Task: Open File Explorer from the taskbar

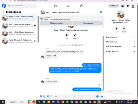Action: click(x=44, y=102)
